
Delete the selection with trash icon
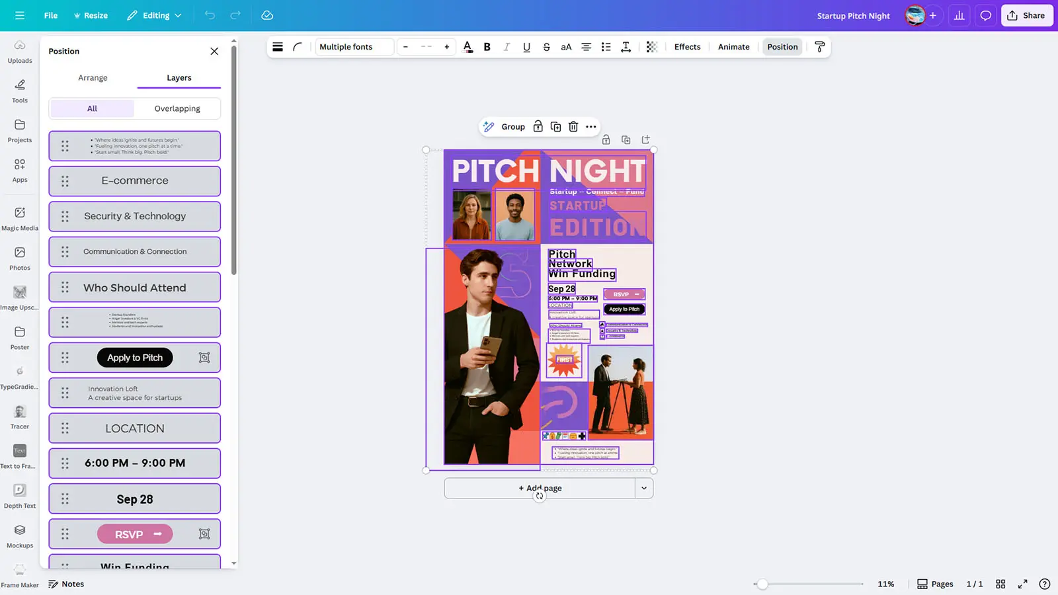[573, 127]
